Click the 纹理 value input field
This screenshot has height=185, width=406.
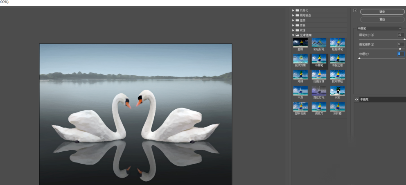coord(401,54)
